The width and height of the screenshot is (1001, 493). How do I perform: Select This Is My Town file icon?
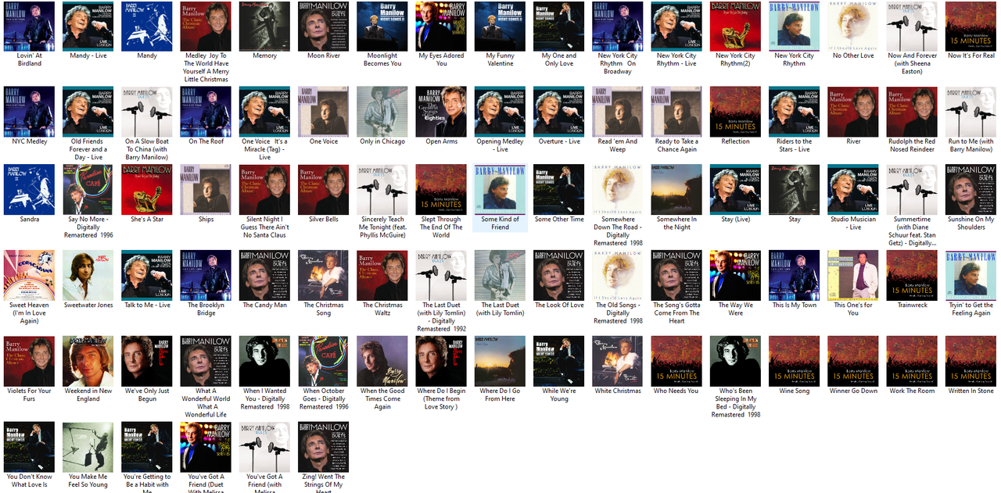794,276
